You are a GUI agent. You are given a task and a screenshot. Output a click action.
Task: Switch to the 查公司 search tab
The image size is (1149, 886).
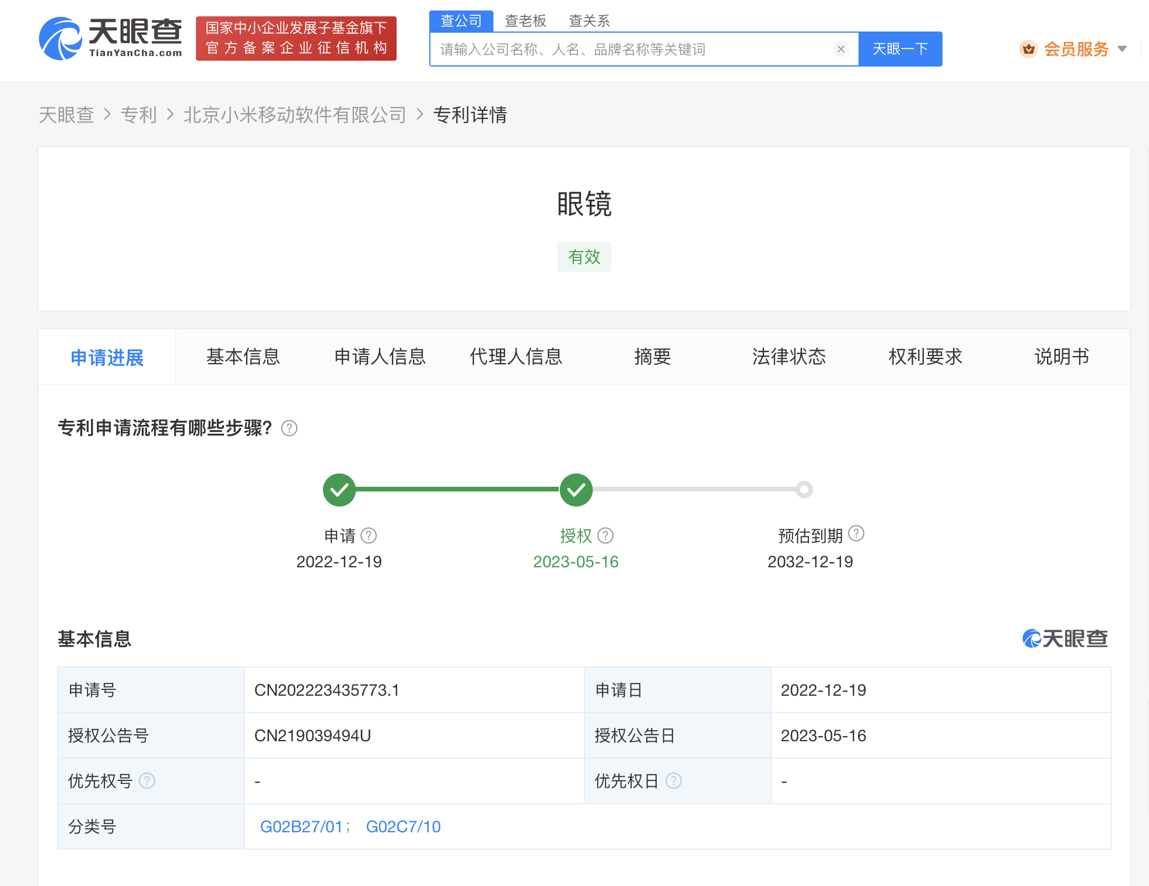(x=461, y=21)
